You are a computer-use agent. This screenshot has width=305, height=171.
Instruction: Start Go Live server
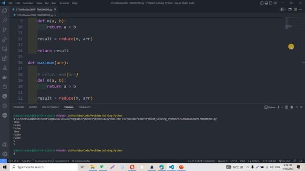click(285, 161)
